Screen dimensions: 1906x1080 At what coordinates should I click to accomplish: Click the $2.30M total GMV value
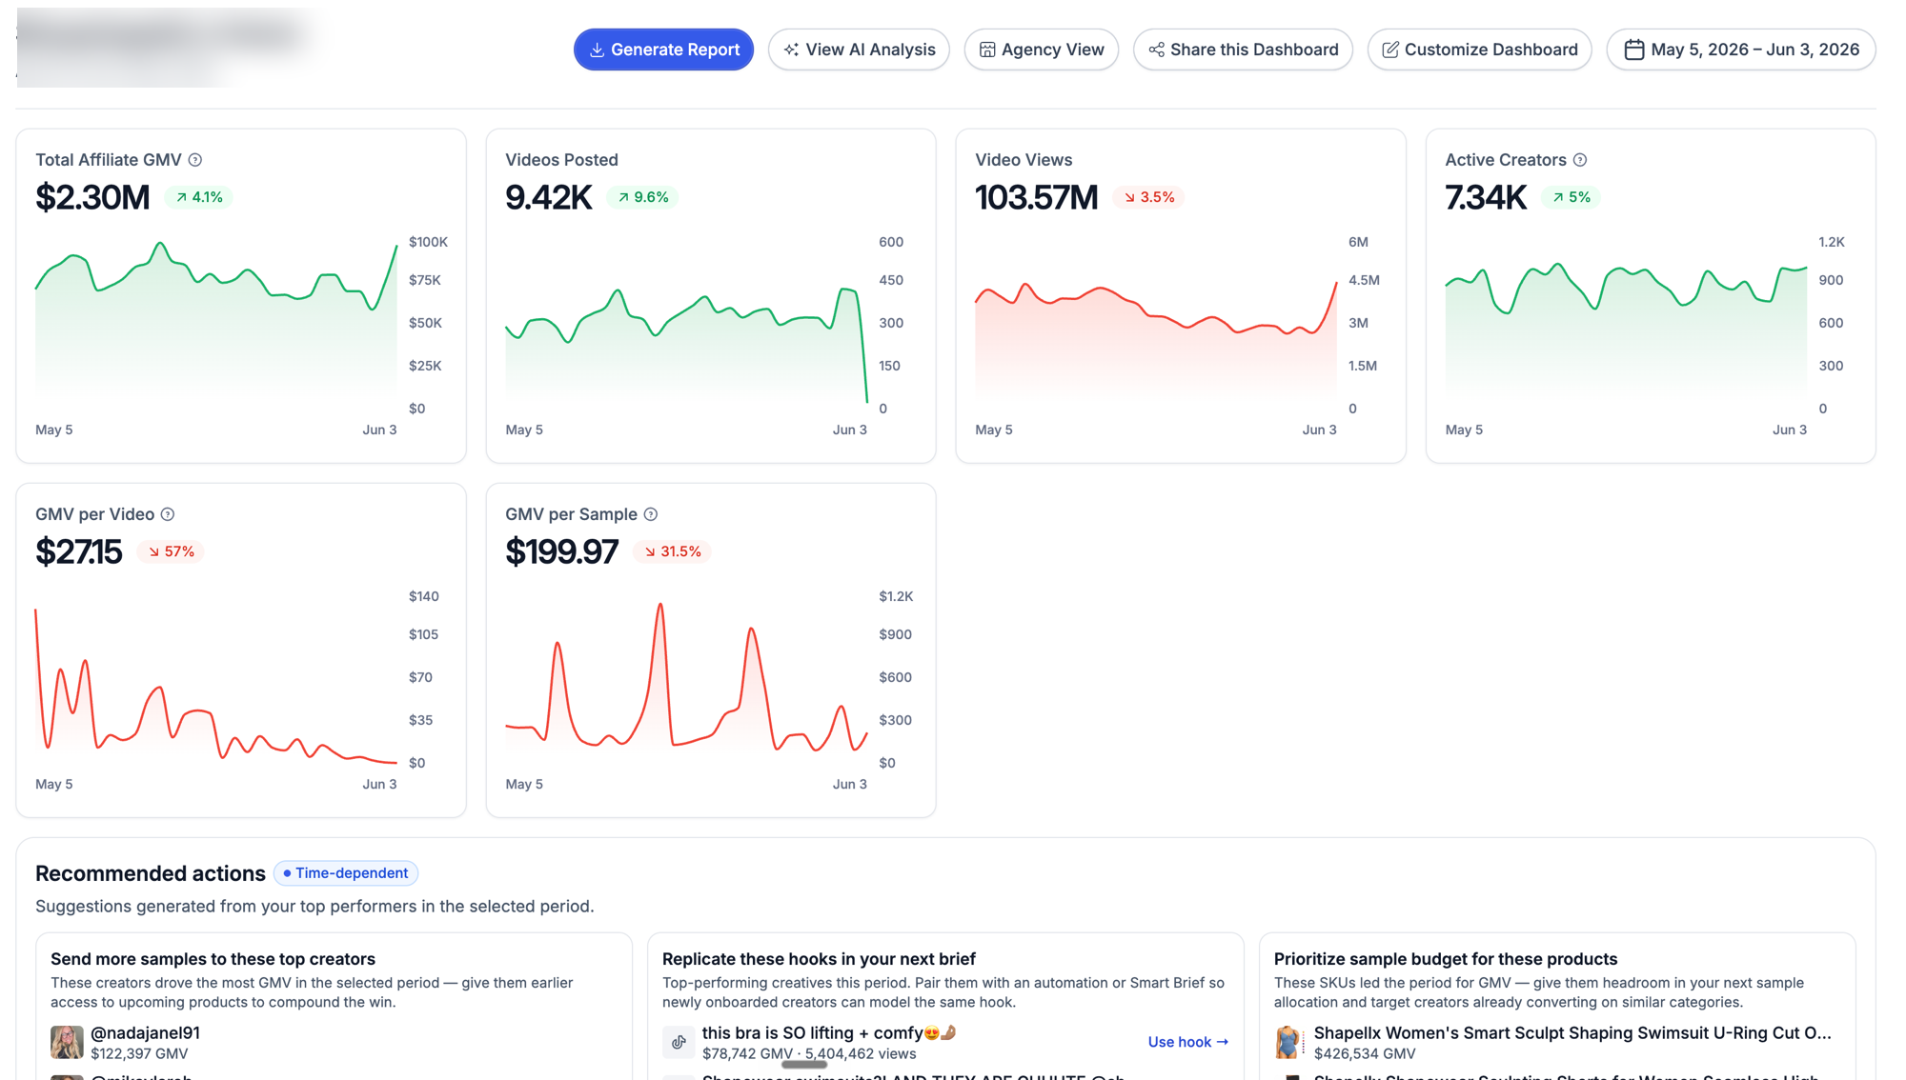click(x=92, y=197)
